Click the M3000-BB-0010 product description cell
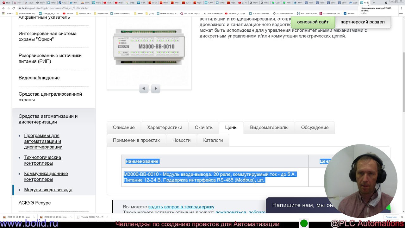The height and width of the screenshot is (228, 405). 215,177
